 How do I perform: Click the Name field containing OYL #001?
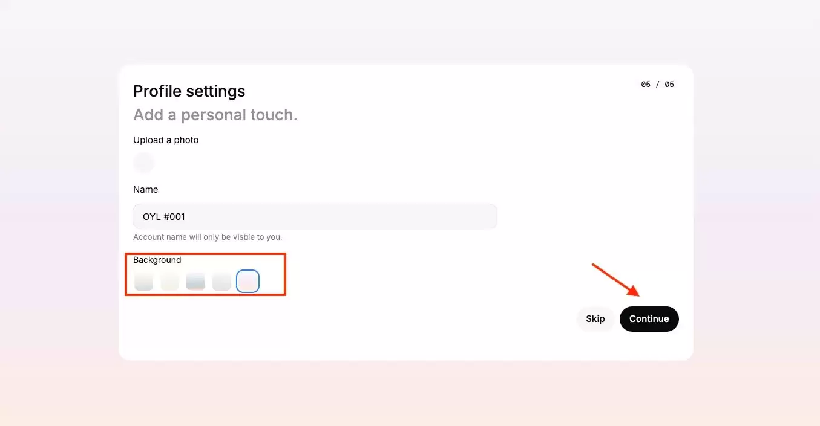click(x=315, y=216)
